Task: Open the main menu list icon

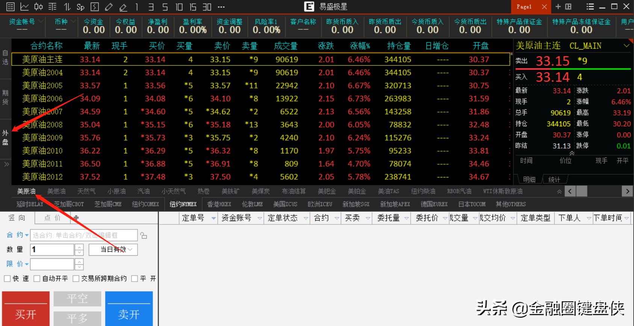Action: (x=590, y=6)
